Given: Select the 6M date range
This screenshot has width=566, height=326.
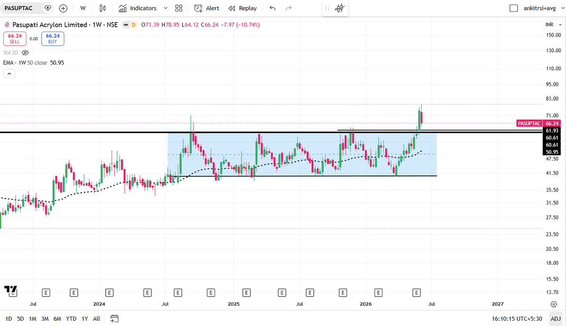Looking at the screenshot, I should 57,318.
